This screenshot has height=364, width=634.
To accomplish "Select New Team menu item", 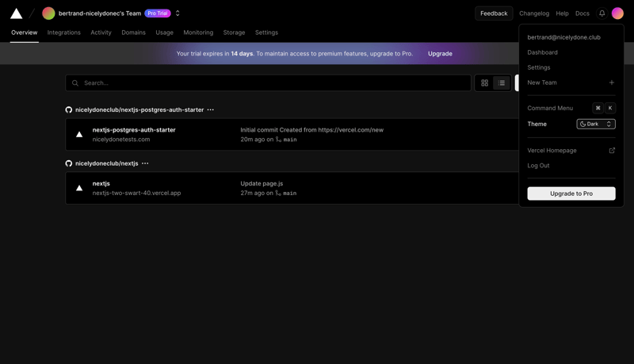I will click(571, 82).
